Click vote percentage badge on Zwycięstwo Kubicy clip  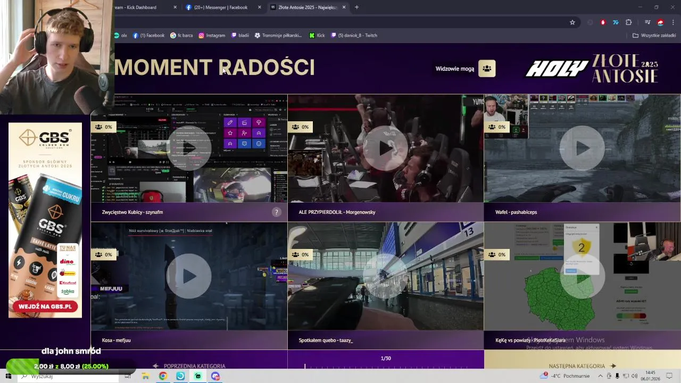[x=104, y=127]
